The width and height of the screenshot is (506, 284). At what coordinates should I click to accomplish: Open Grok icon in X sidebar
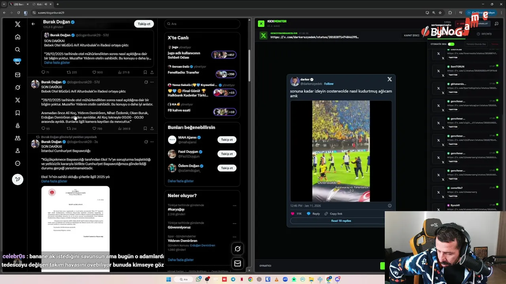(x=17, y=88)
